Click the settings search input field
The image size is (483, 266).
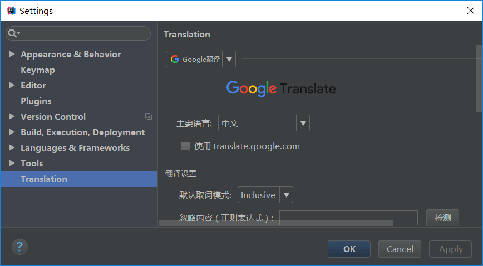[78, 33]
